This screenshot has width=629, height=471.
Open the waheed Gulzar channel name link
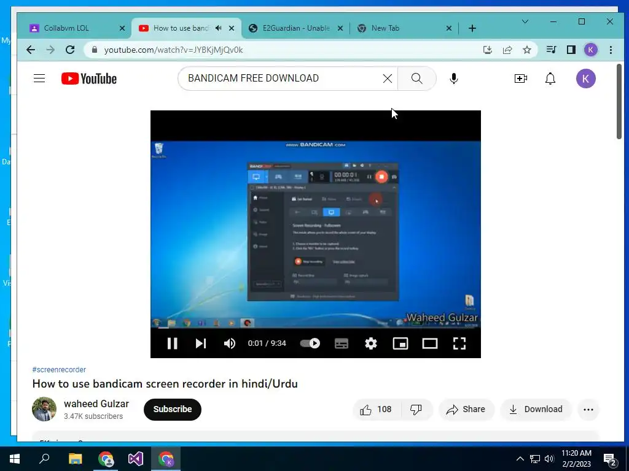point(96,404)
